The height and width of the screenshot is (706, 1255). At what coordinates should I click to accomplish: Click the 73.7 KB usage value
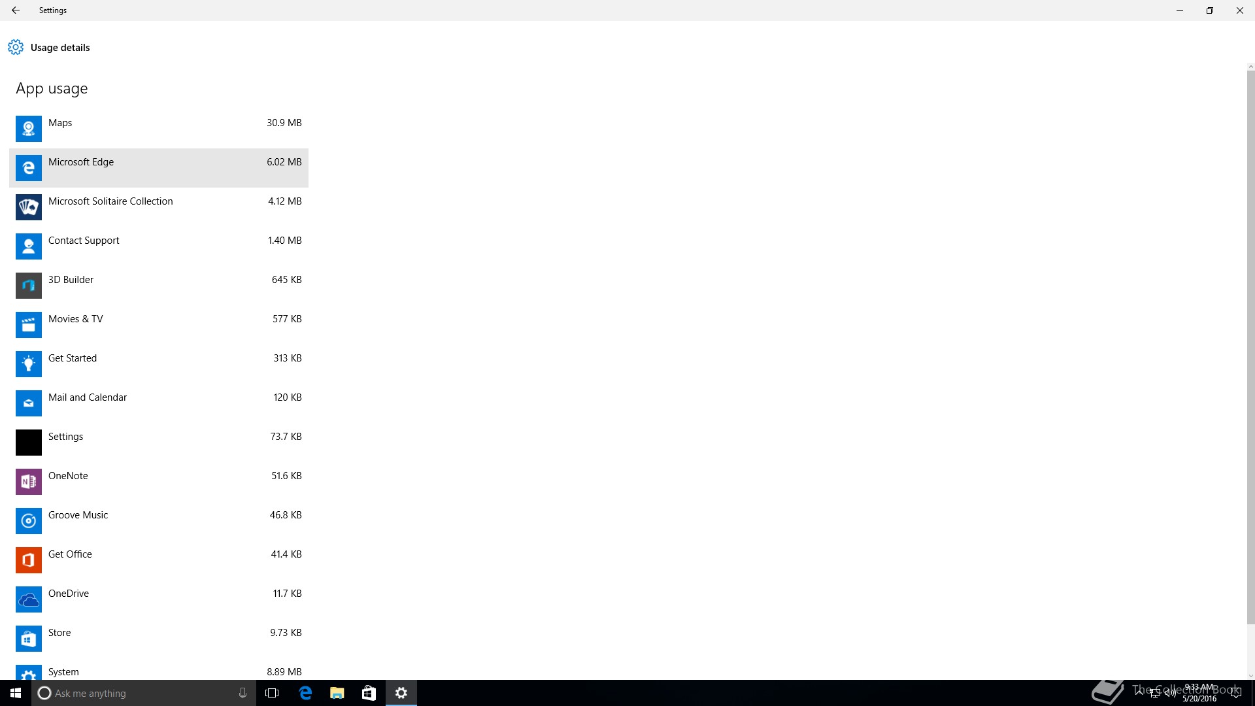point(286,437)
